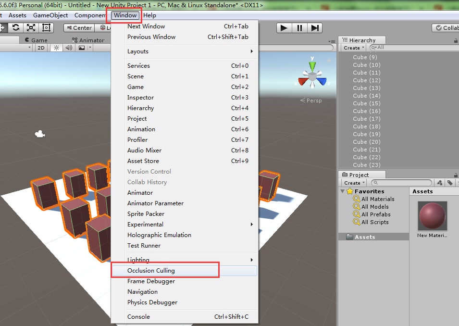459x326 pixels.
Task: Open the Assets menu
Action: click(x=18, y=15)
